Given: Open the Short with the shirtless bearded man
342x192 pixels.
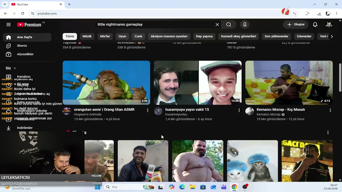Looking at the screenshot, I should [198, 161].
